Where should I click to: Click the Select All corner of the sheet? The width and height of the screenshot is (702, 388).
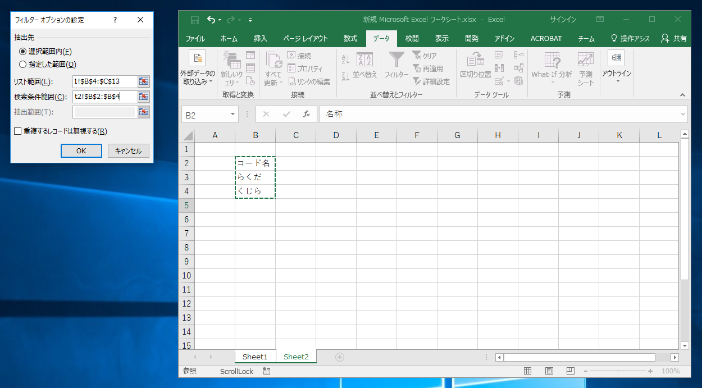(x=186, y=135)
